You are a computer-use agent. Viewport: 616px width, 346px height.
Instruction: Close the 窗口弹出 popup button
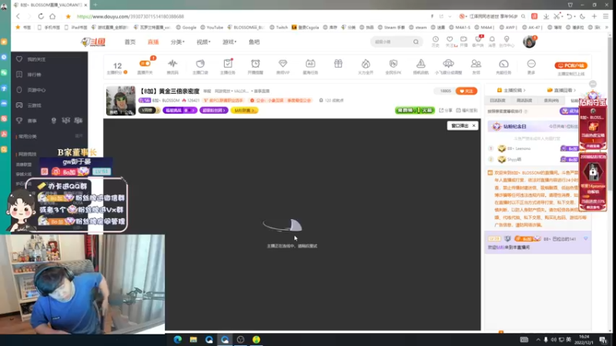pos(474,125)
